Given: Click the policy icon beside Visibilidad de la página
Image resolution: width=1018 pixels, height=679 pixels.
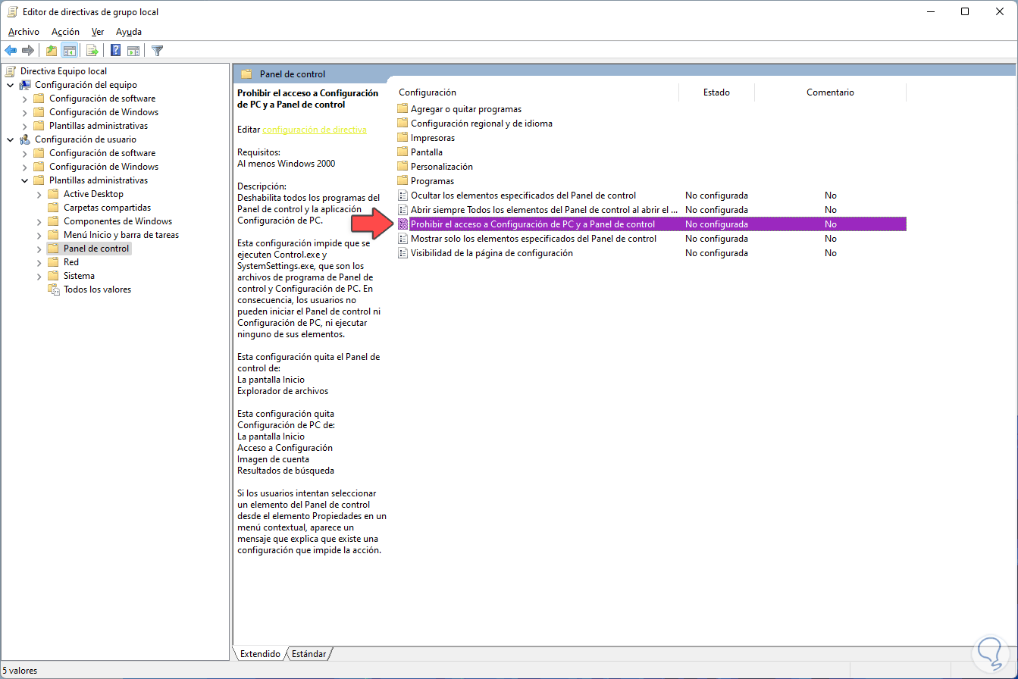Looking at the screenshot, I should (403, 253).
